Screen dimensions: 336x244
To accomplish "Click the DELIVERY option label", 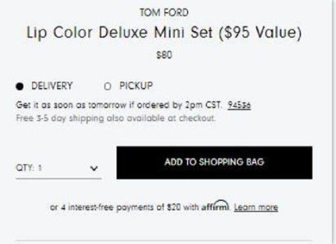I will coord(52,86).
